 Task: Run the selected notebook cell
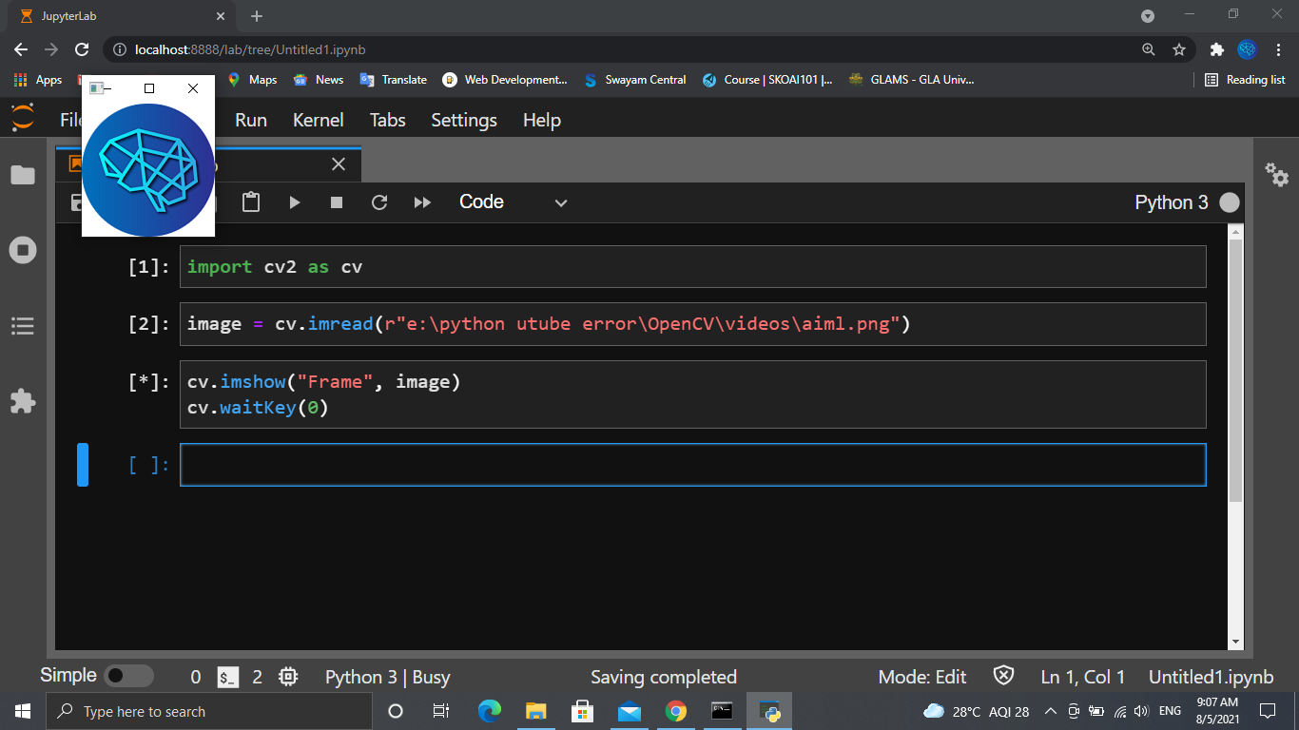(294, 202)
